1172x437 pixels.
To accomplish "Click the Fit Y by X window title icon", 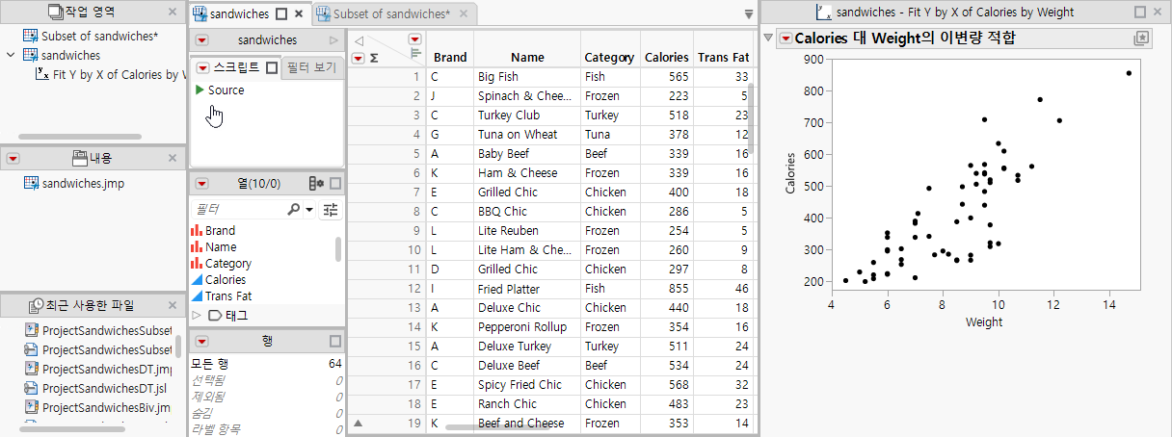I will coord(823,13).
